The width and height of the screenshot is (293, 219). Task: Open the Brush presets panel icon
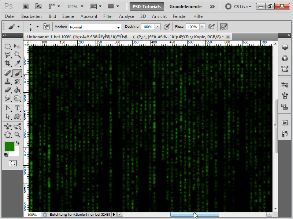285,96
